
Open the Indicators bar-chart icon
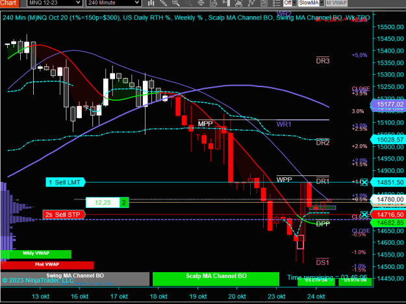click(x=238, y=3)
